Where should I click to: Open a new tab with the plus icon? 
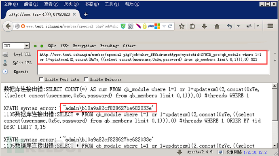[x=86, y=14]
